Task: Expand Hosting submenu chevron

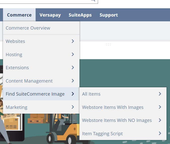Action: coord(73,54)
